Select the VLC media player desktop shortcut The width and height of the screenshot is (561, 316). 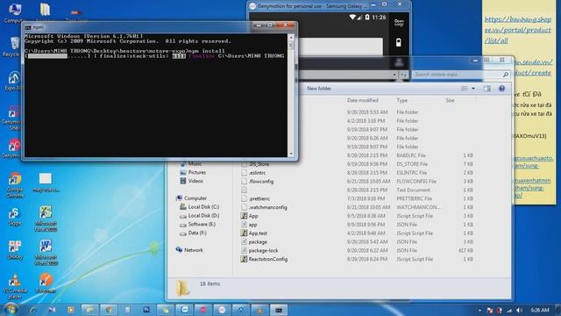coord(15,286)
